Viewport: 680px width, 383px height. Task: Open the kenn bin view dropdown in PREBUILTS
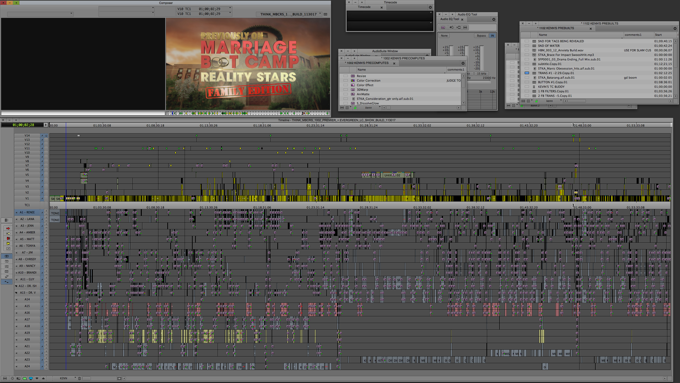point(550,101)
